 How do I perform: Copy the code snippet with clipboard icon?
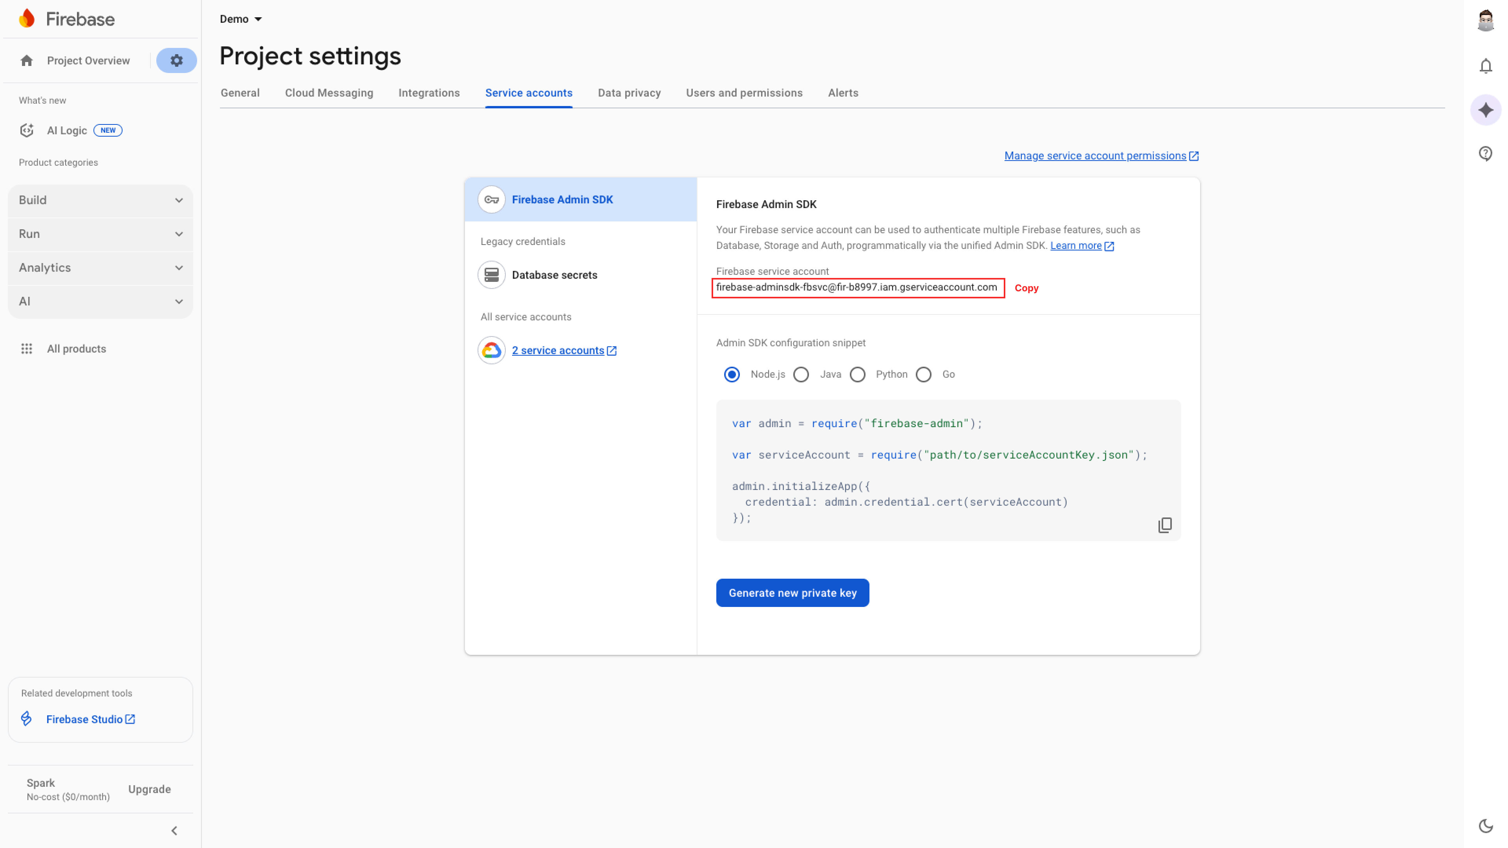click(1164, 525)
